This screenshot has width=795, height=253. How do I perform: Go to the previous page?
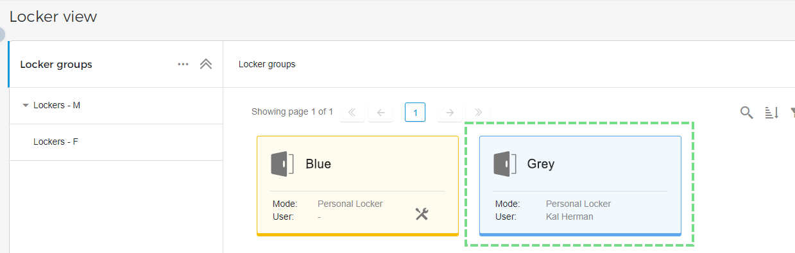[x=381, y=112]
